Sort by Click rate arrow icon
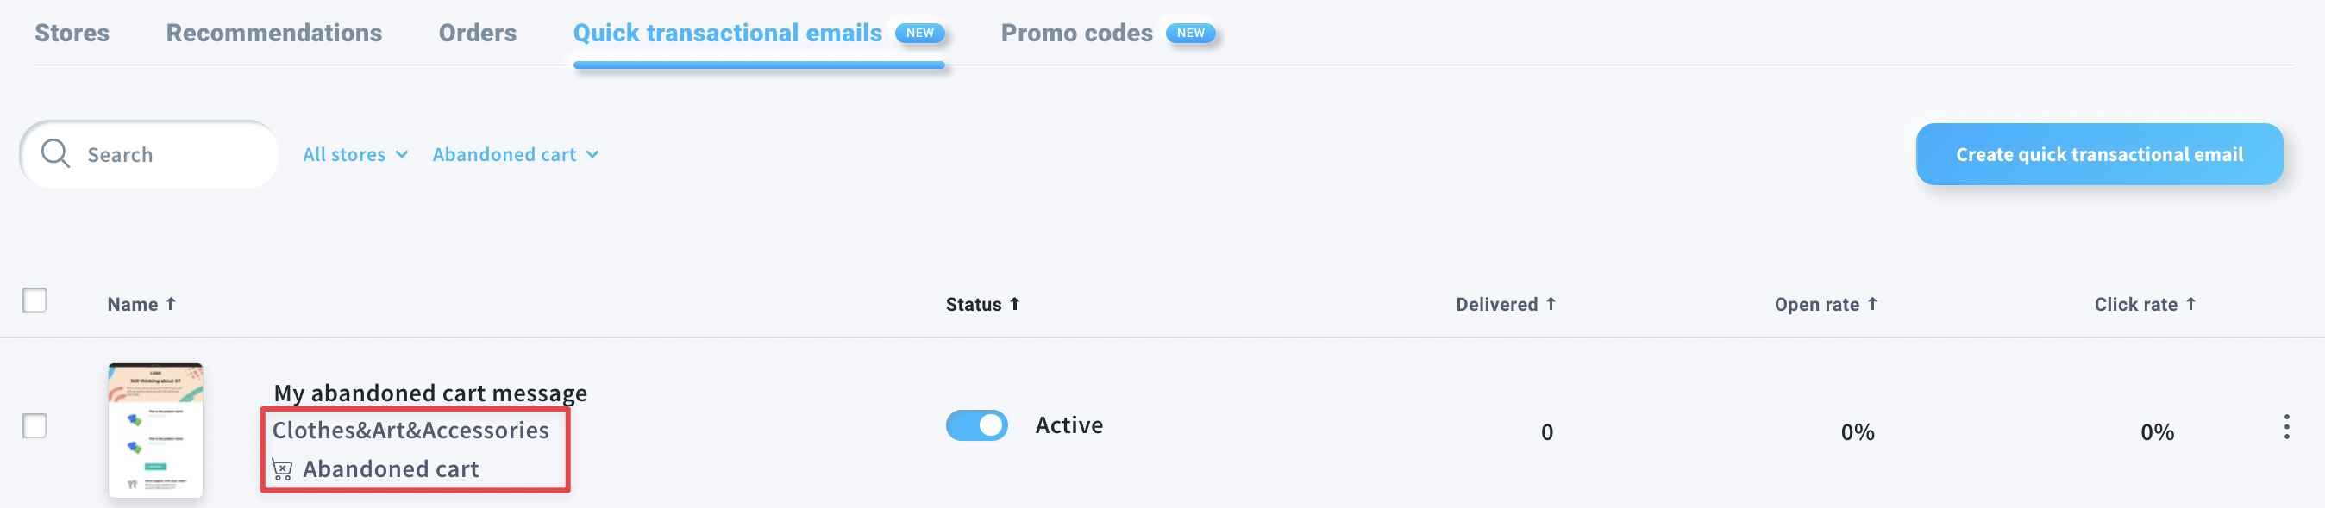 (2190, 305)
